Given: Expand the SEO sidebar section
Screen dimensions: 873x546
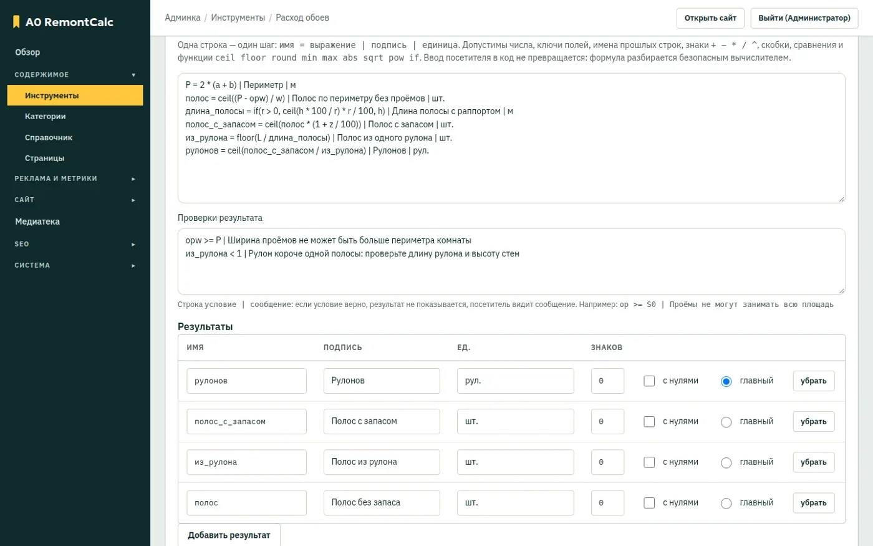Looking at the screenshot, I should coord(75,244).
